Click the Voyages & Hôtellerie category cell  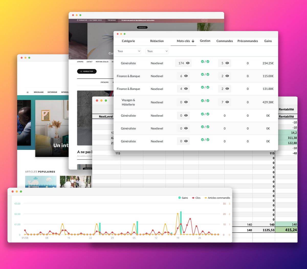pyautogui.click(x=128, y=102)
